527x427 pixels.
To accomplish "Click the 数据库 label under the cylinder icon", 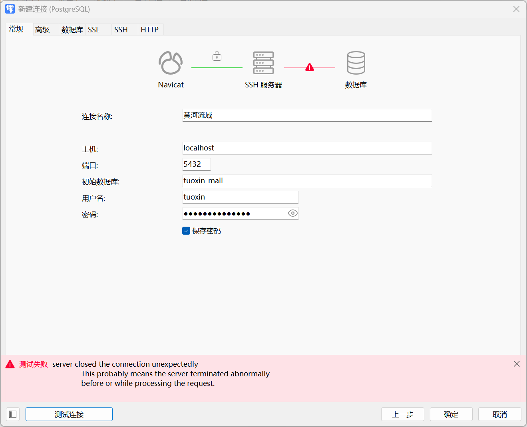I will [x=356, y=85].
